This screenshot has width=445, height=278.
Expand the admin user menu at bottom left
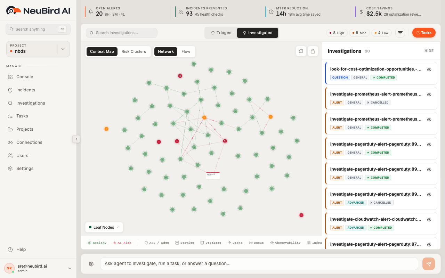tap(69, 268)
